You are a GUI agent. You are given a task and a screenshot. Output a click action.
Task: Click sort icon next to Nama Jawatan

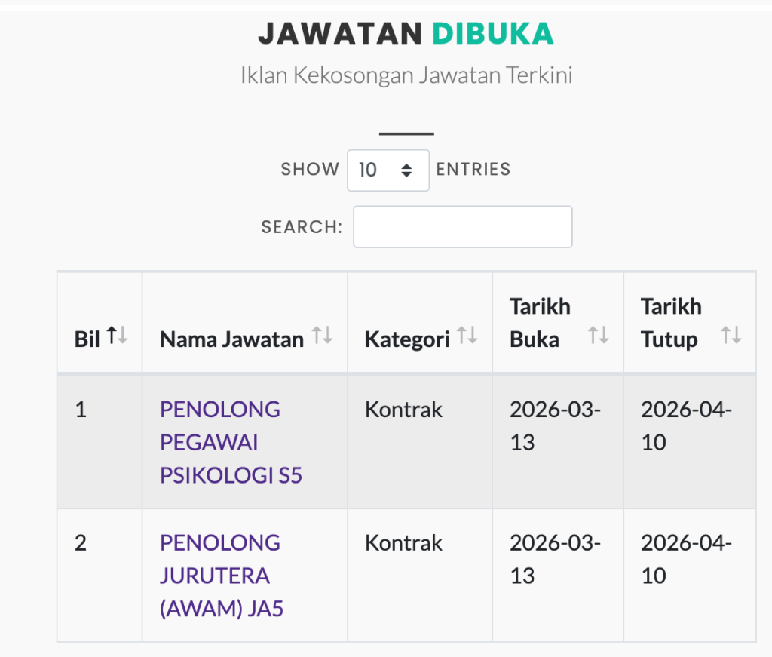[x=323, y=336]
